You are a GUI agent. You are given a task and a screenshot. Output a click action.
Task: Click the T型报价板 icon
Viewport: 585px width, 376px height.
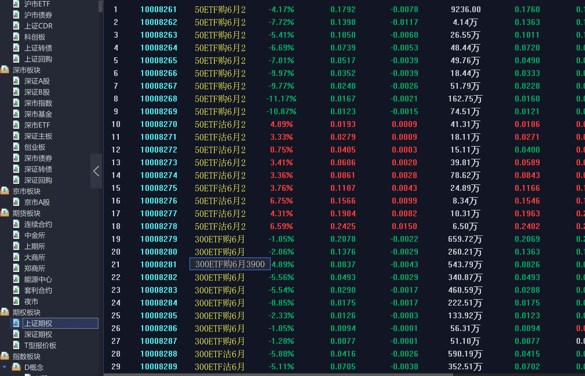coord(17,345)
